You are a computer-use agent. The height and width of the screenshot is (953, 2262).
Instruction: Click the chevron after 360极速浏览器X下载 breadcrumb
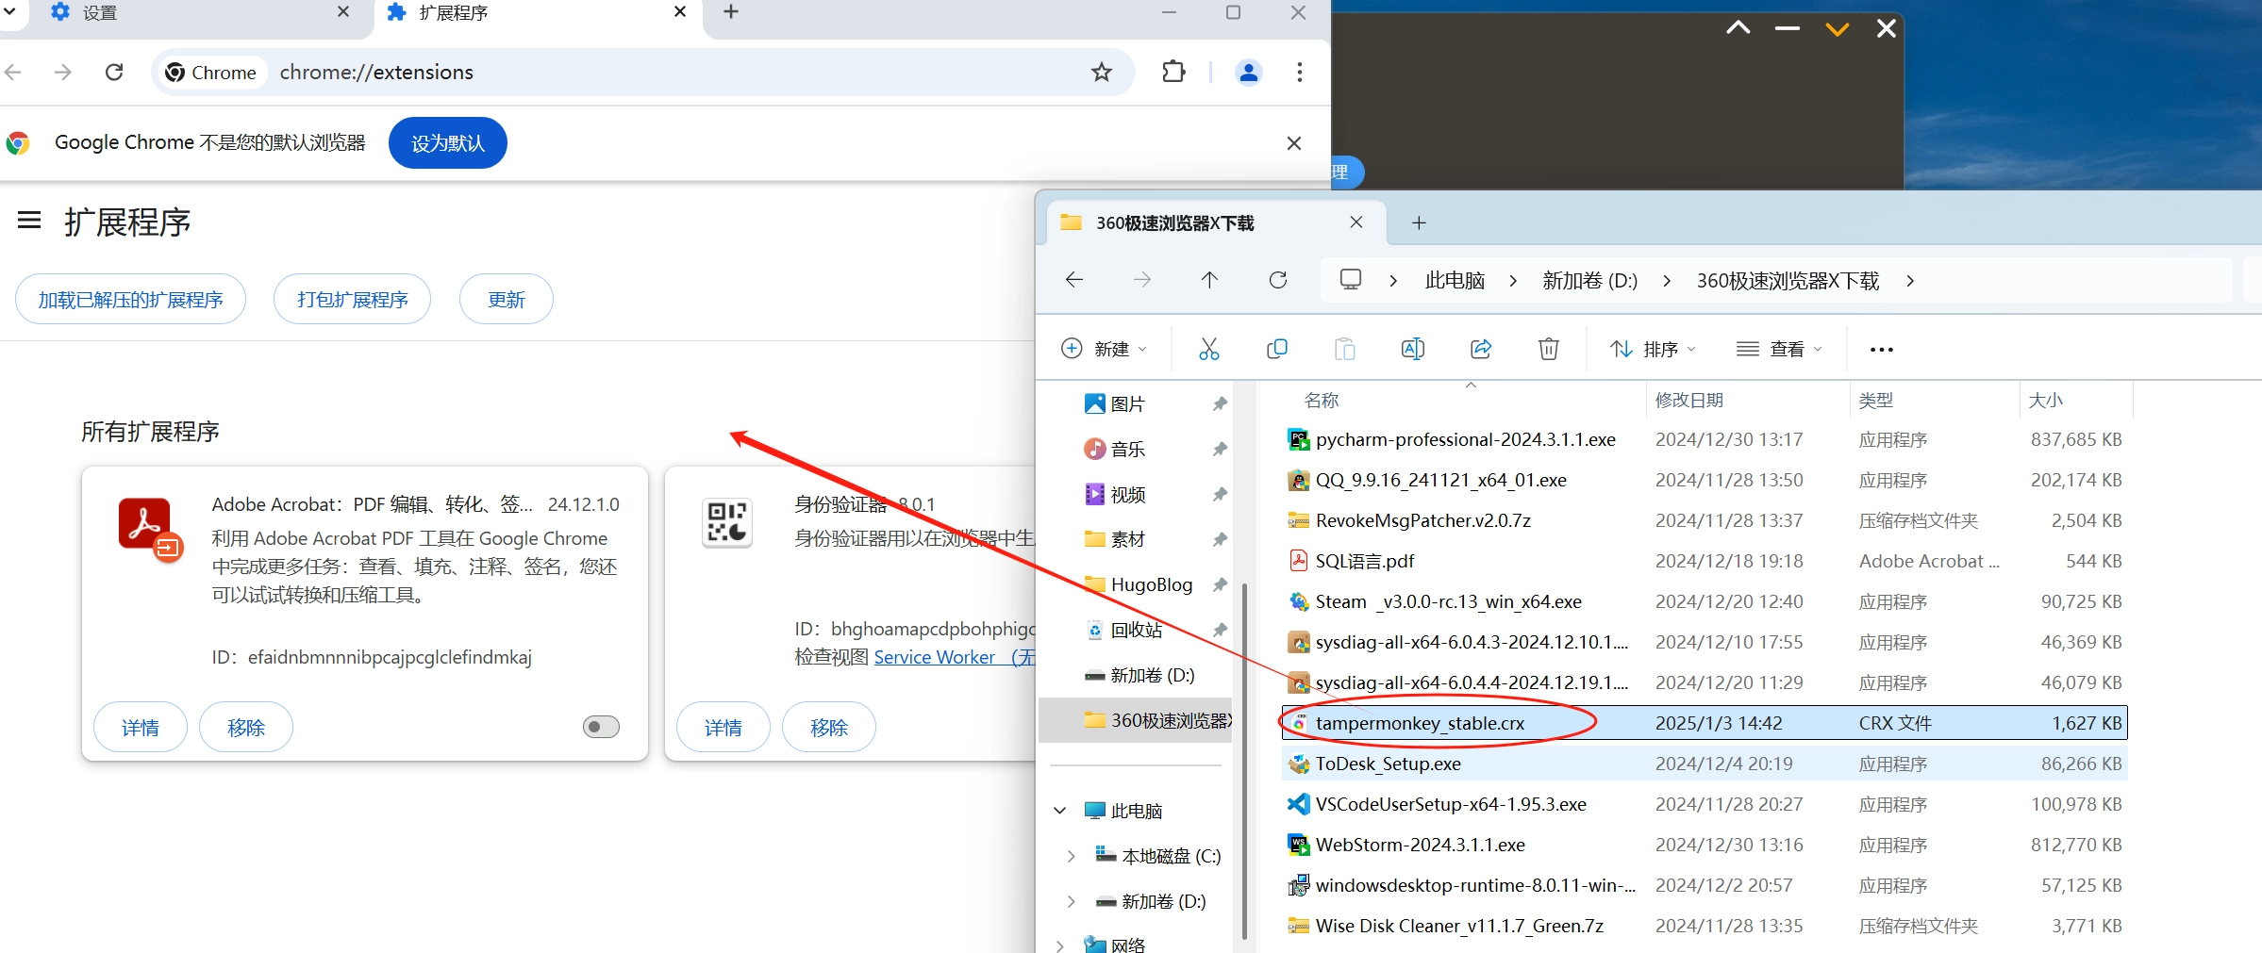click(1910, 281)
